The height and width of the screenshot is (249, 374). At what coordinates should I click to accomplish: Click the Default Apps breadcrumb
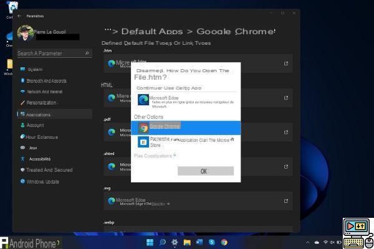[152, 32]
